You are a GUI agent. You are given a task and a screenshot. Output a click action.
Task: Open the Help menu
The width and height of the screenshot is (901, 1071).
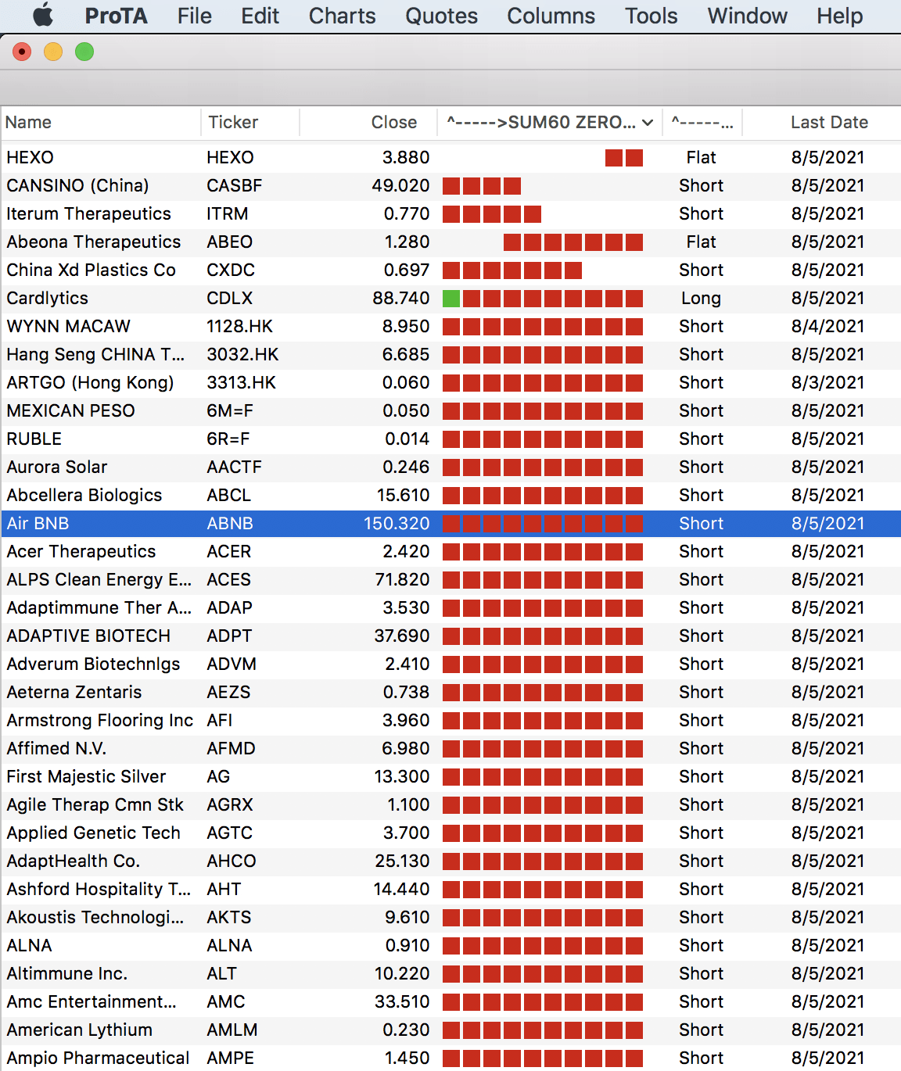click(839, 16)
